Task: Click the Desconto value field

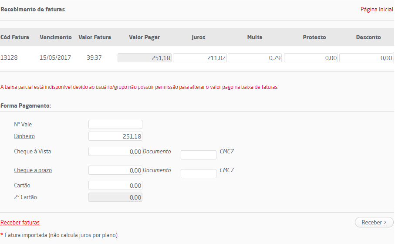Action: 366,58
